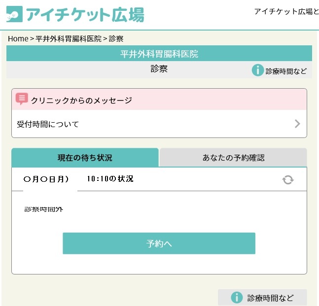319x306 pixels.
Task: Open the 平井外科胃腸科医院 breadcrumb link
Action: coord(69,38)
